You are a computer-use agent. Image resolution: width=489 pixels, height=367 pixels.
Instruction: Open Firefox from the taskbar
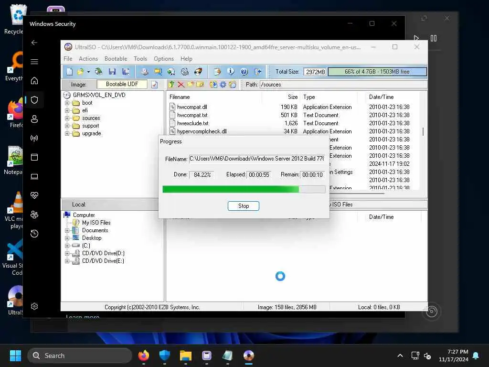point(144,356)
